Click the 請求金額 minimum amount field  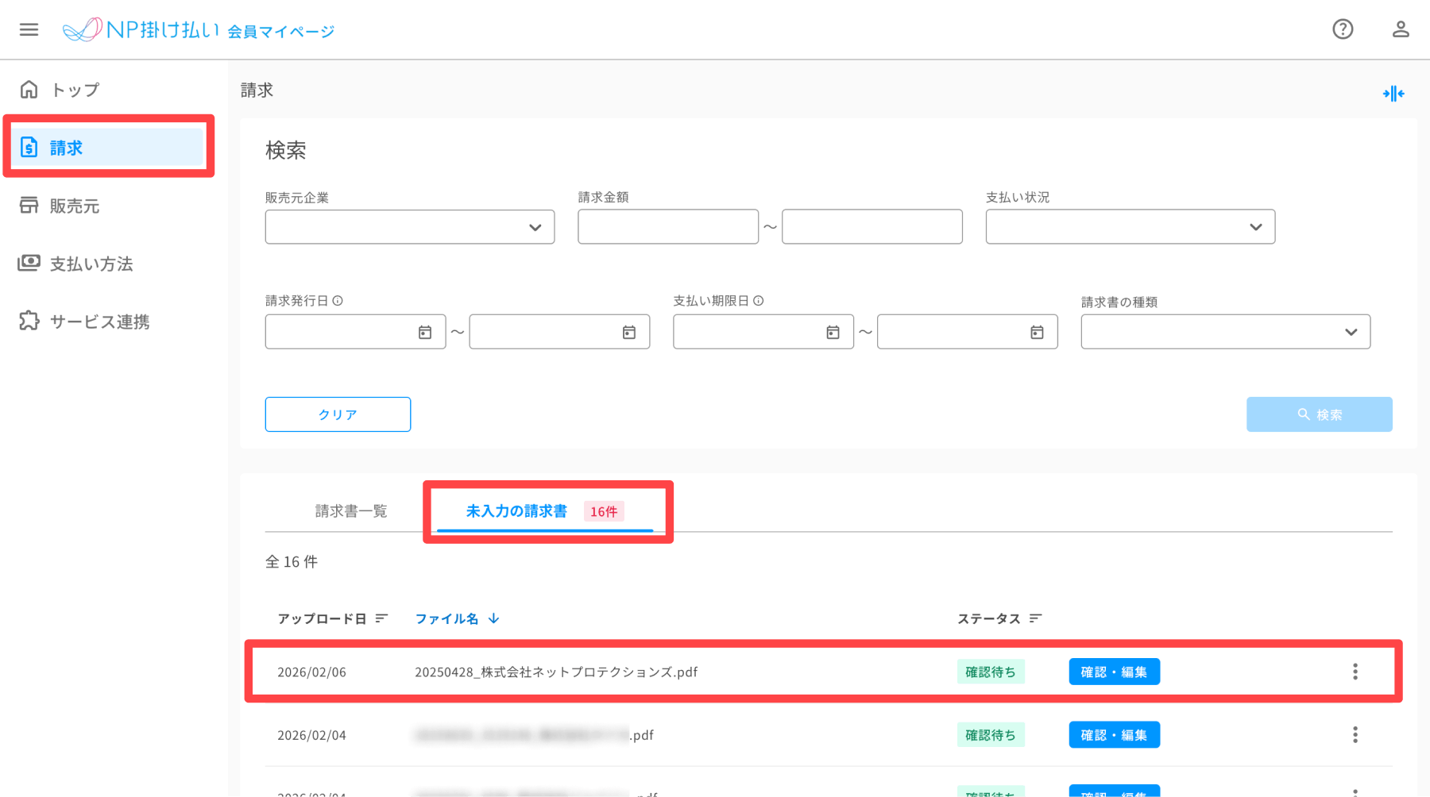point(667,227)
